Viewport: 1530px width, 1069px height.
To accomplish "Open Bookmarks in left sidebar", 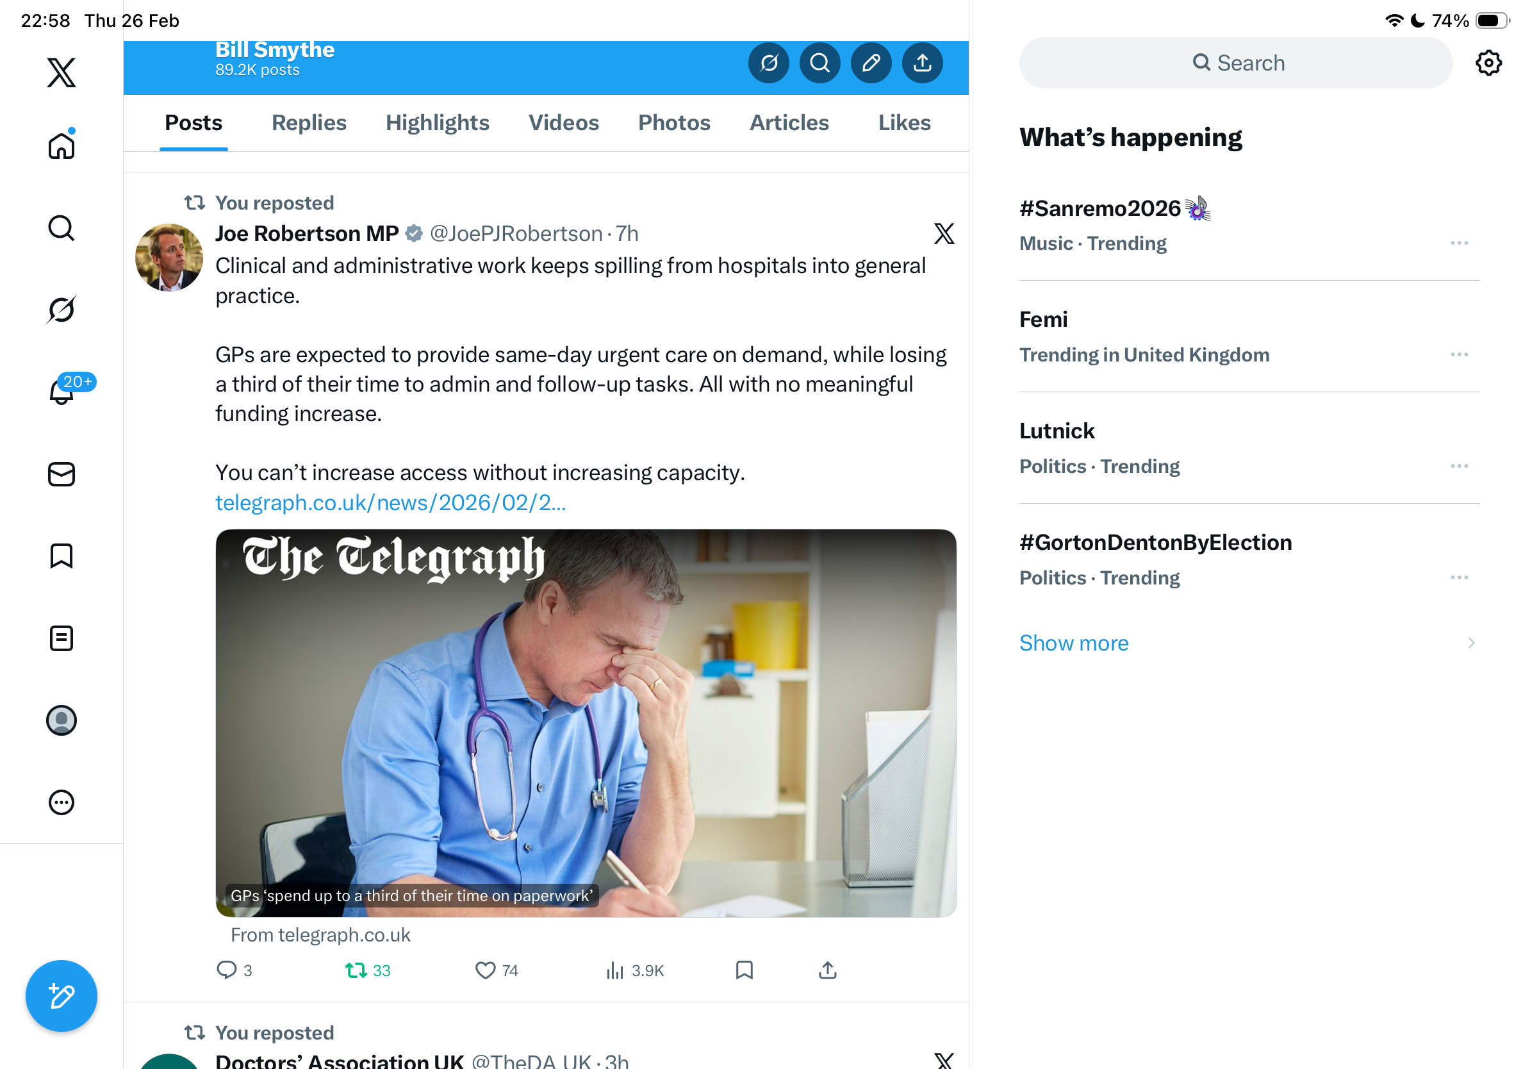I will coord(62,556).
